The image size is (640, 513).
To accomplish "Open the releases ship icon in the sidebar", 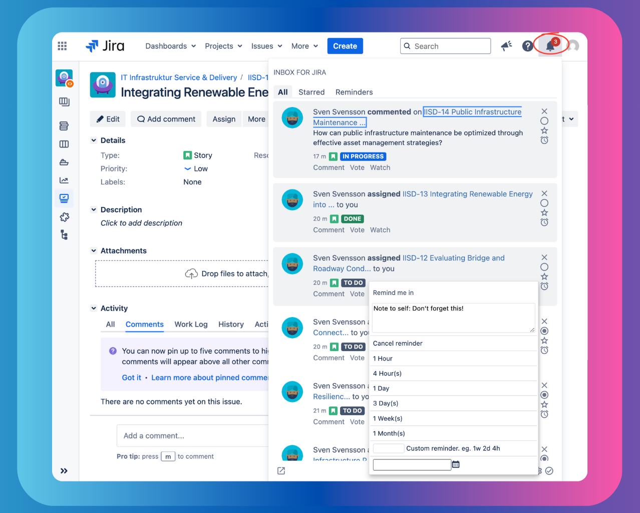I will tap(64, 162).
